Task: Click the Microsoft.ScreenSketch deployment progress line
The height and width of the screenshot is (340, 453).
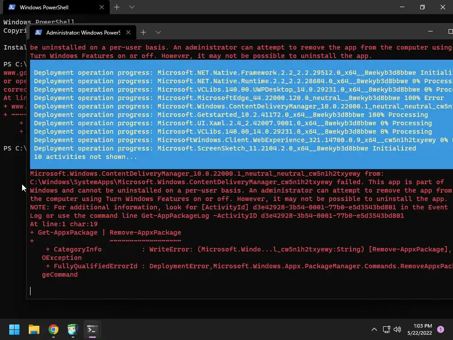Action: pos(225,148)
